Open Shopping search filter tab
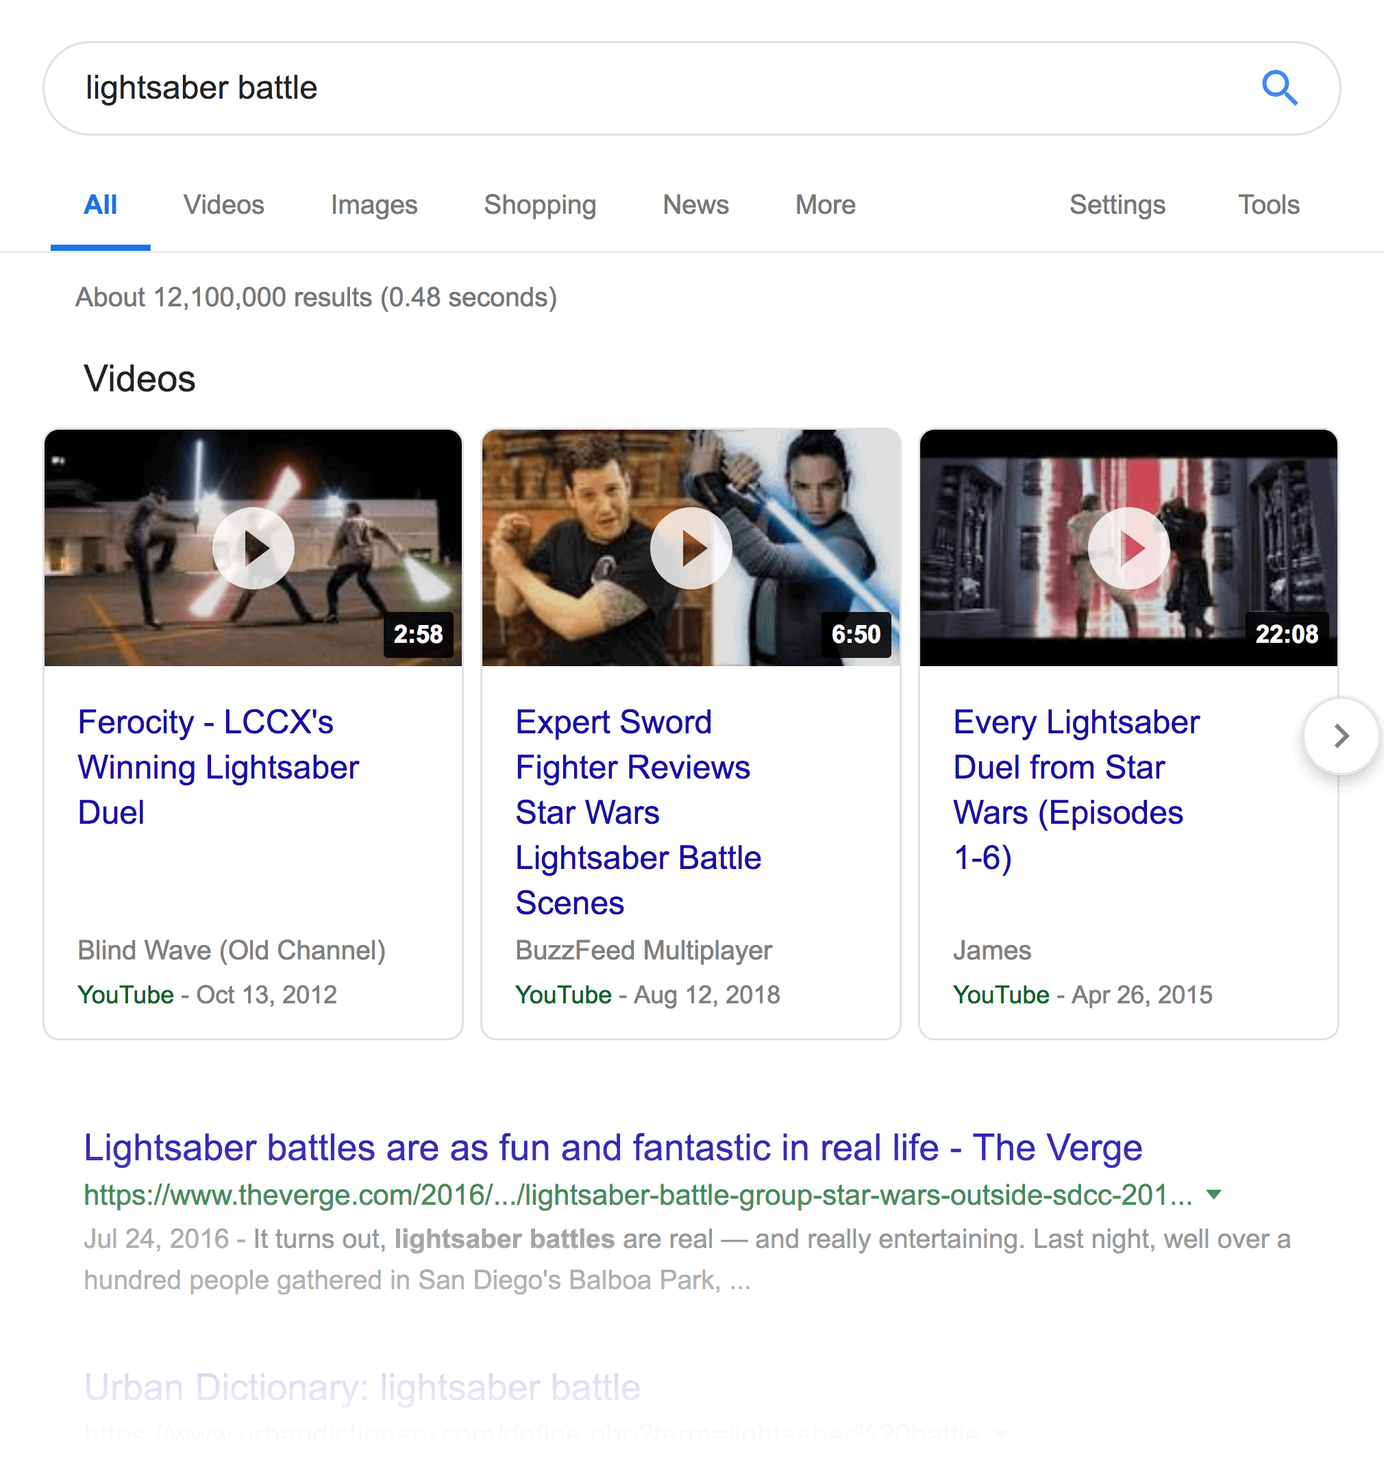 [540, 203]
